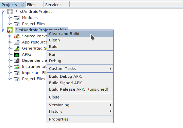Expand the APKs node
Screen dimensions: 183x128
coord(10,54)
